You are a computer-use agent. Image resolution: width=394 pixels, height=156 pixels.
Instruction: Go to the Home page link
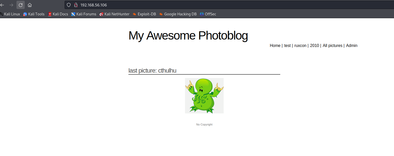pos(275,45)
